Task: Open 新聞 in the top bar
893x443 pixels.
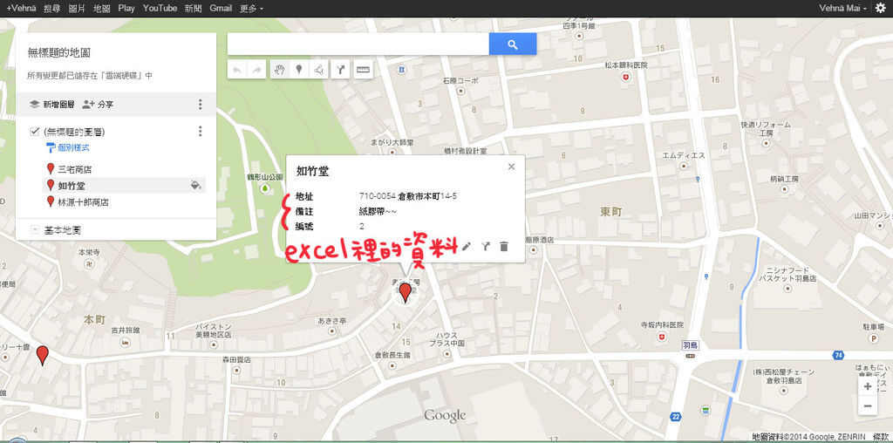Action: pyautogui.click(x=194, y=8)
